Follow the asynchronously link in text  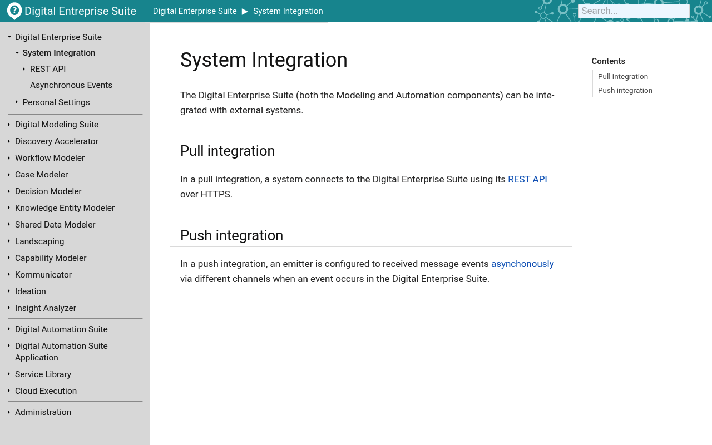522,264
